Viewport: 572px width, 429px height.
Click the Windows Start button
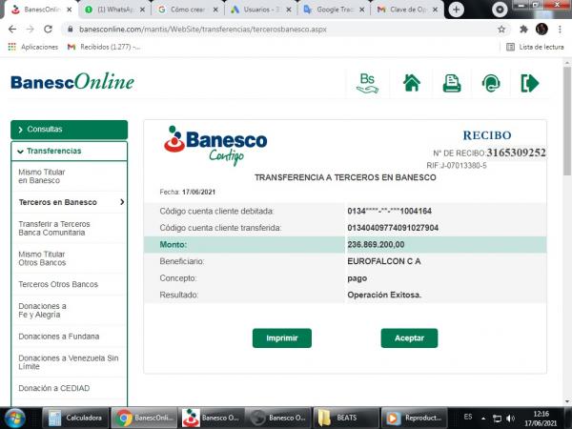click(x=14, y=419)
